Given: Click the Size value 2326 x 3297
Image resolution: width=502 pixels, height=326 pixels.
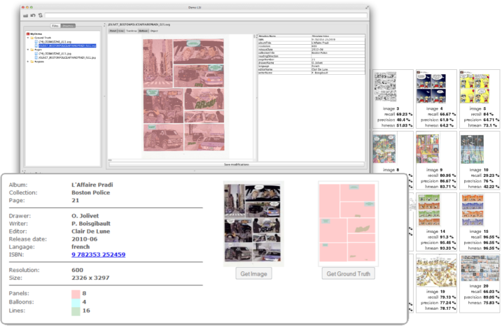Looking at the screenshot, I should point(90,278).
